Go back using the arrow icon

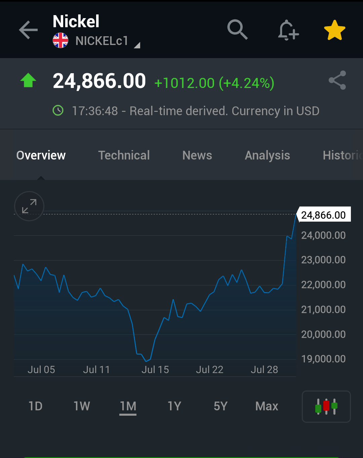(x=28, y=30)
